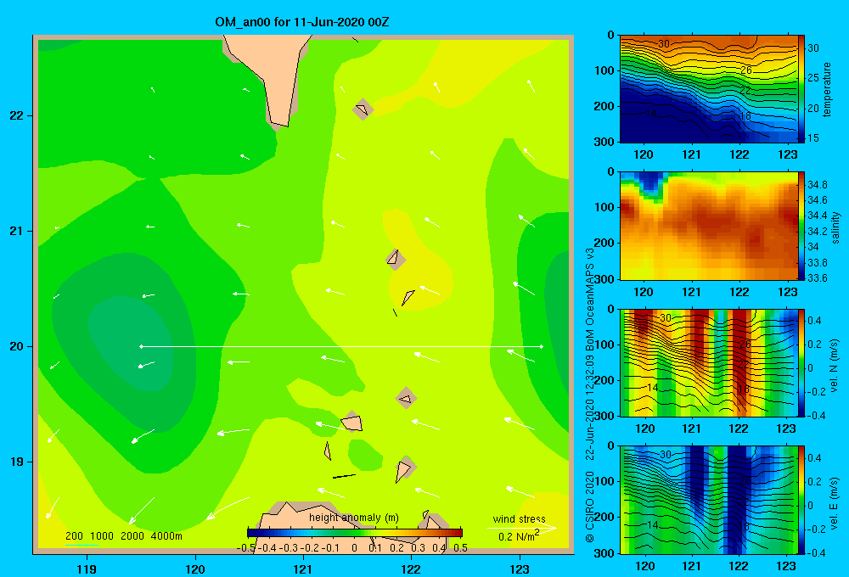Click the CSIRO OceanMAPS copyright text
Screen dimensions: 849x577
coord(590,395)
